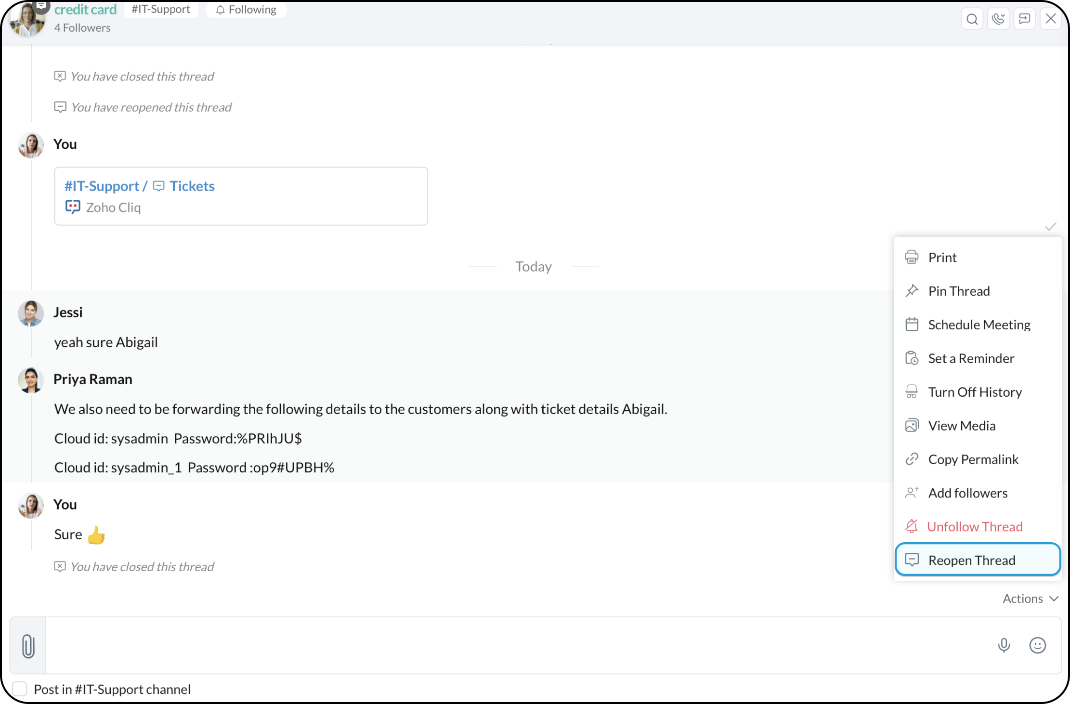Click the calendar icon beside Schedule Meeting

tap(912, 325)
